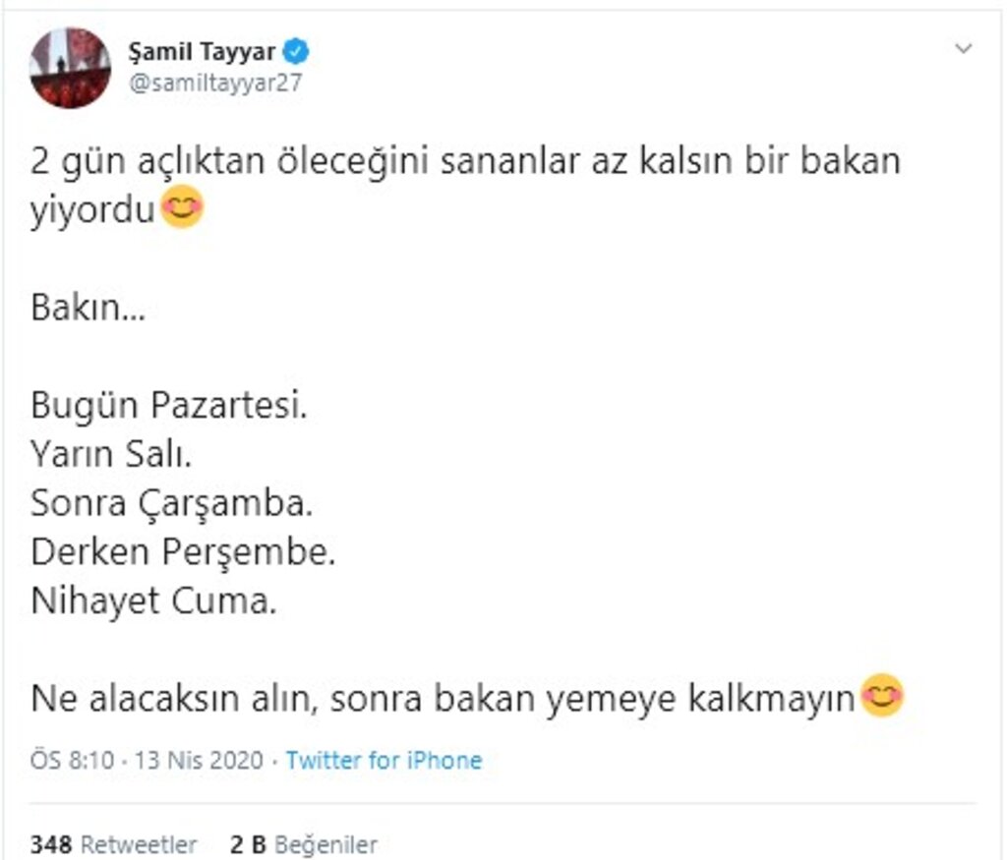Click the smiling emoji after "kalkmayın"

click(x=881, y=697)
